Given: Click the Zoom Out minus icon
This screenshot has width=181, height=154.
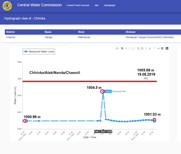Looking at the screenshot, I should [143, 49].
